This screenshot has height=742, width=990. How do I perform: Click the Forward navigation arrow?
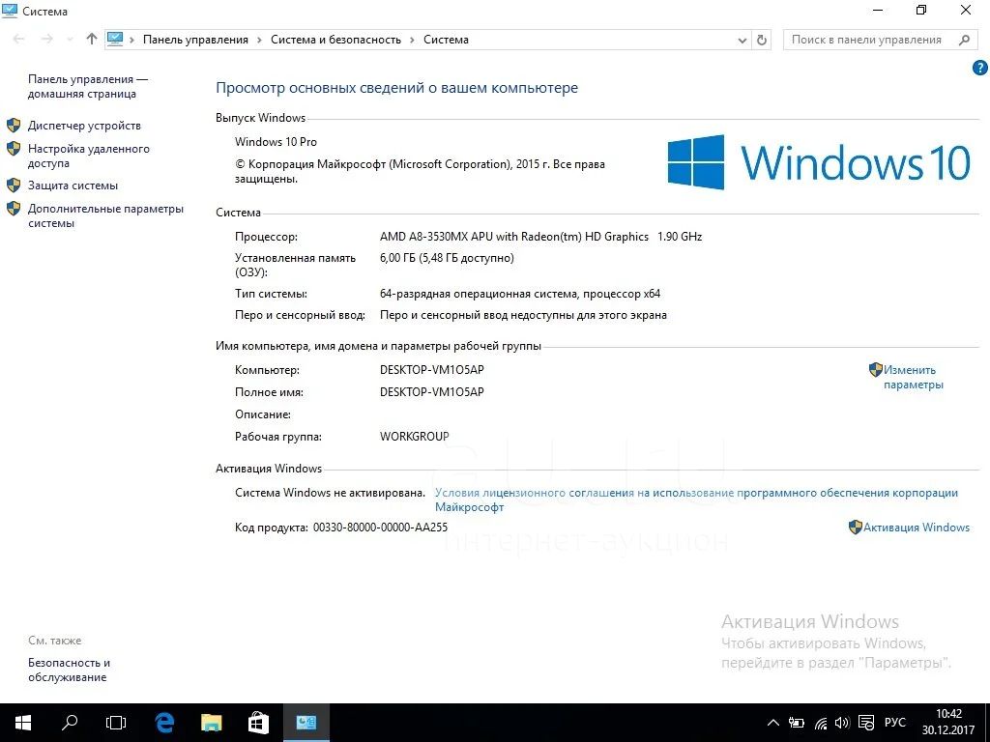[46, 39]
